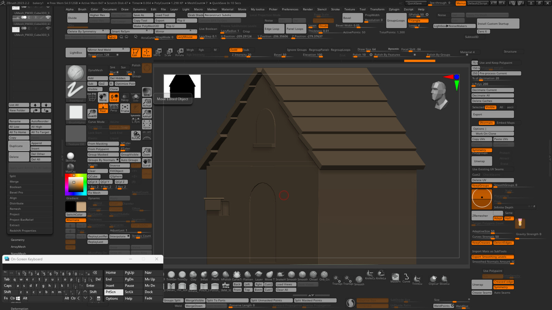Open the FreeHand stroke selector
Viewport: 552px width, 310px height.
coord(76,92)
